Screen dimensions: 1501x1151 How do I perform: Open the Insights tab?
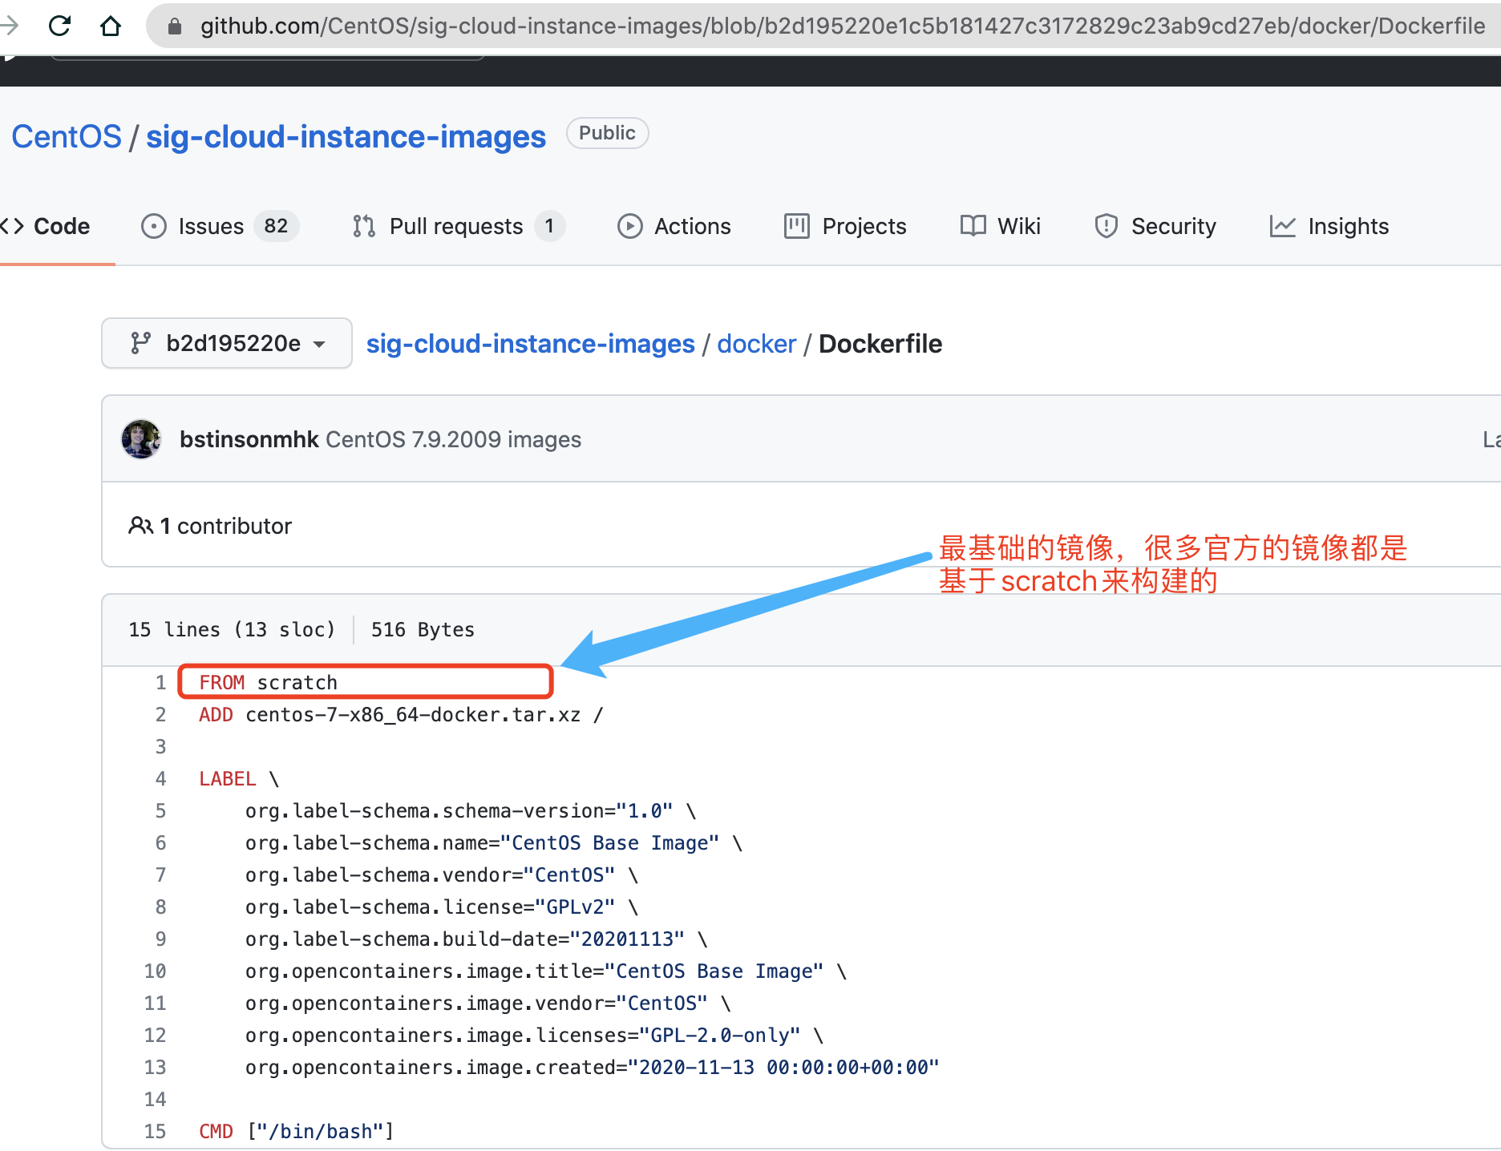[1329, 226]
